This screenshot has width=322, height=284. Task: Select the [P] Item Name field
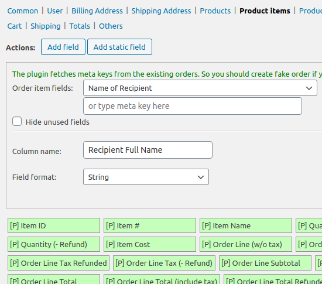pyautogui.click(x=246, y=225)
